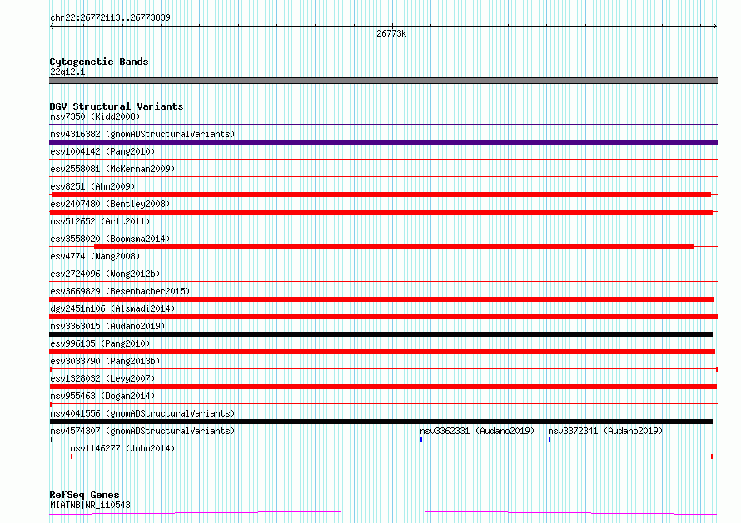Select variant nsv3372341 (Audano2019) label
This screenshot has width=741, height=523.
(x=605, y=431)
